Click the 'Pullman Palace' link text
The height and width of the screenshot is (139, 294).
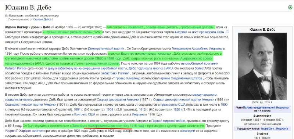point(16,68)
